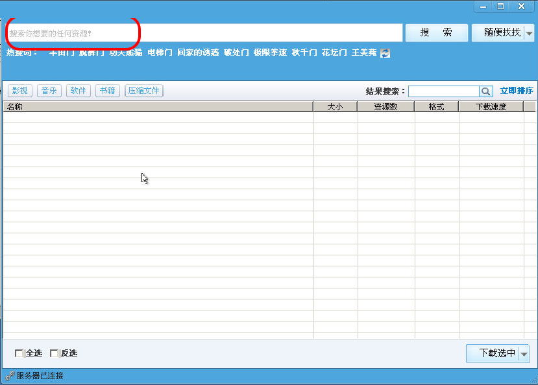The image size is (538, 385).
Task: Filter results by 影视
Action: (x=19, y=91)
